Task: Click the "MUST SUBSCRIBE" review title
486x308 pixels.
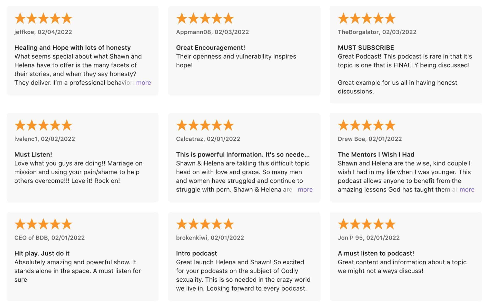Action: pos(366,47)
